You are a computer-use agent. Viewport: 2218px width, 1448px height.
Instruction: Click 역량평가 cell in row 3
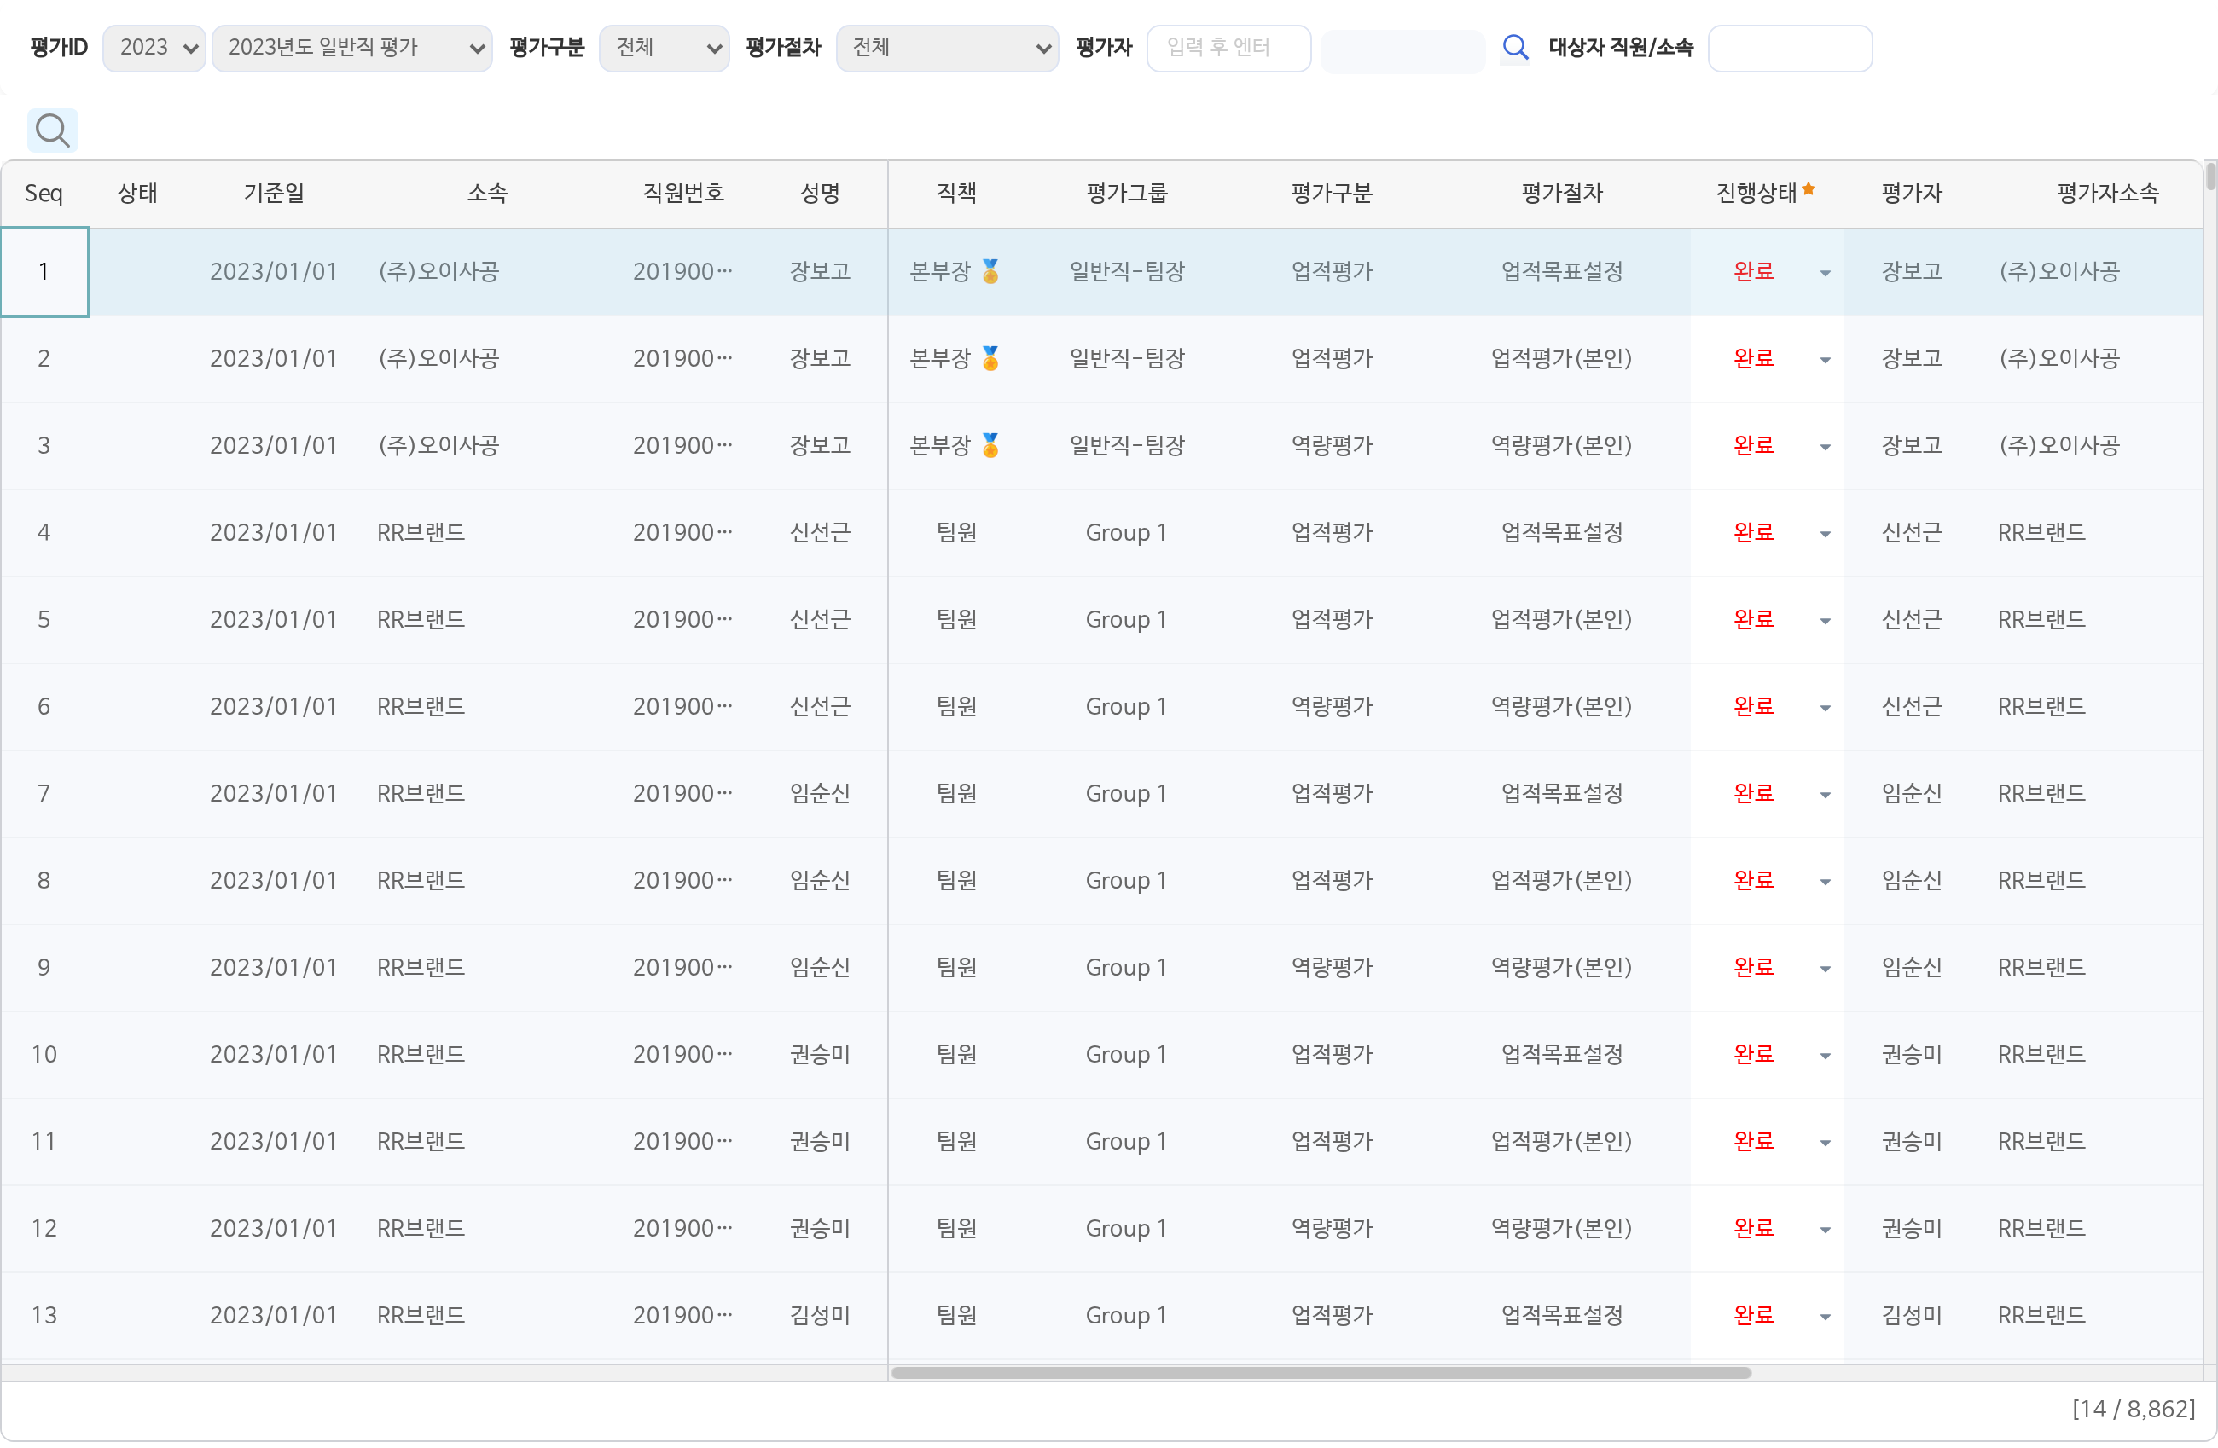[x=1332, y=445]
